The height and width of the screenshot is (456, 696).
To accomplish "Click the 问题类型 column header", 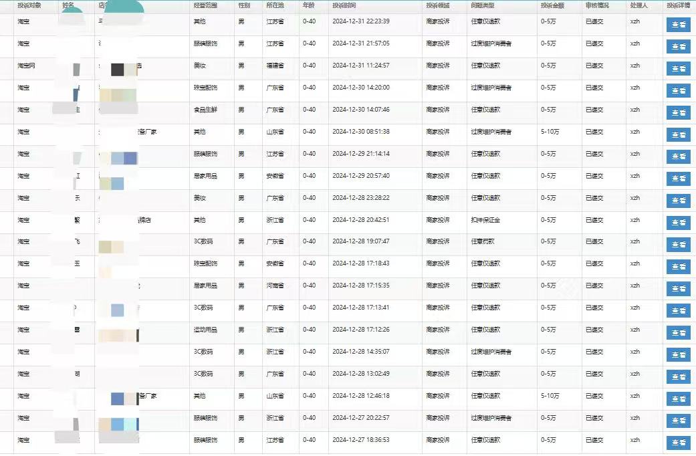I will 483,5.
